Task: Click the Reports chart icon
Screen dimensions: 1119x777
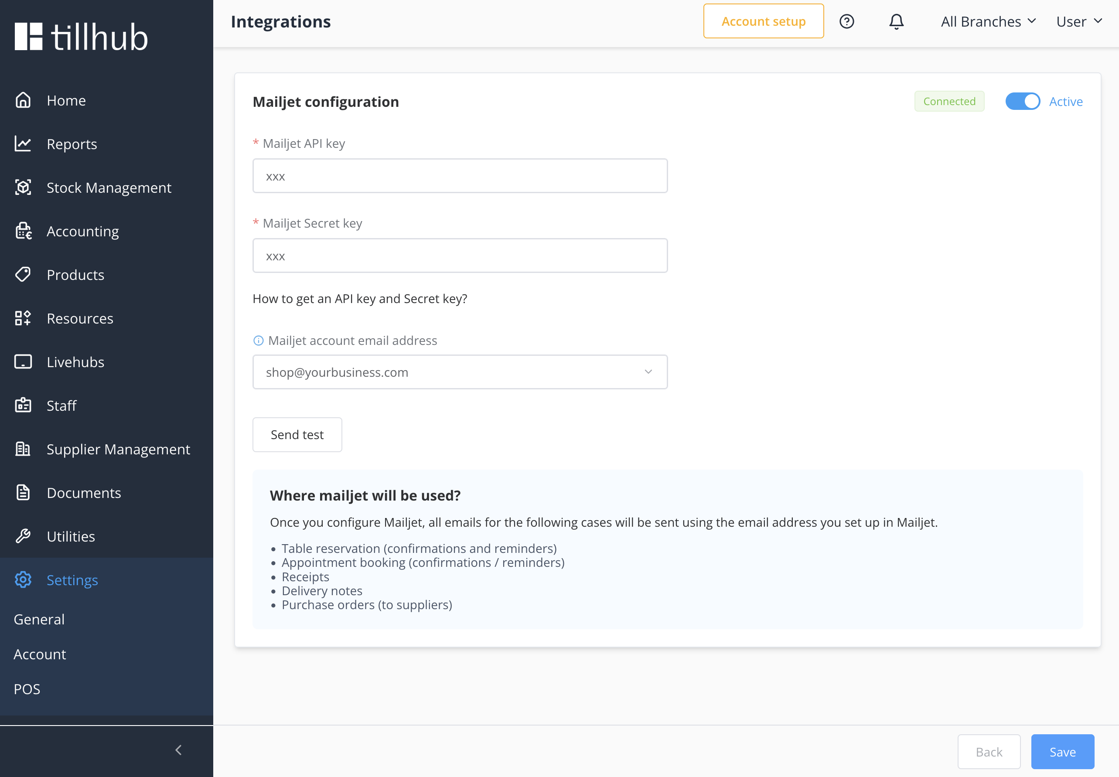Action: coord(23,143)
